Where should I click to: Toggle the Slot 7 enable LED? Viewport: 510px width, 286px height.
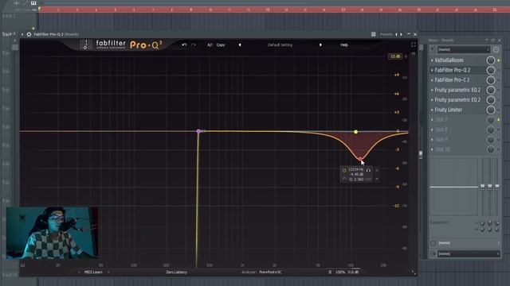tap(499, 120)
